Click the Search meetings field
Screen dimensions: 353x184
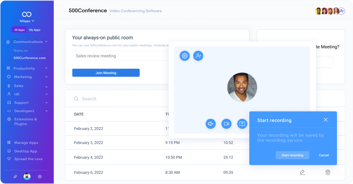[117, 99]
